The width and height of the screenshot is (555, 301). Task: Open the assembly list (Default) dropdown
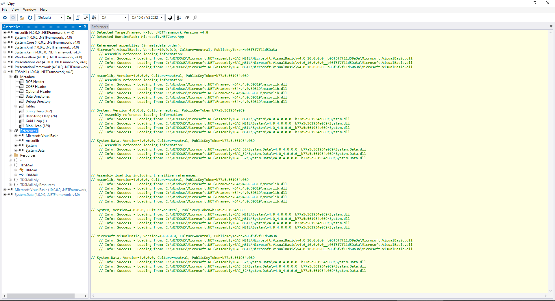[x=50, y=18]
